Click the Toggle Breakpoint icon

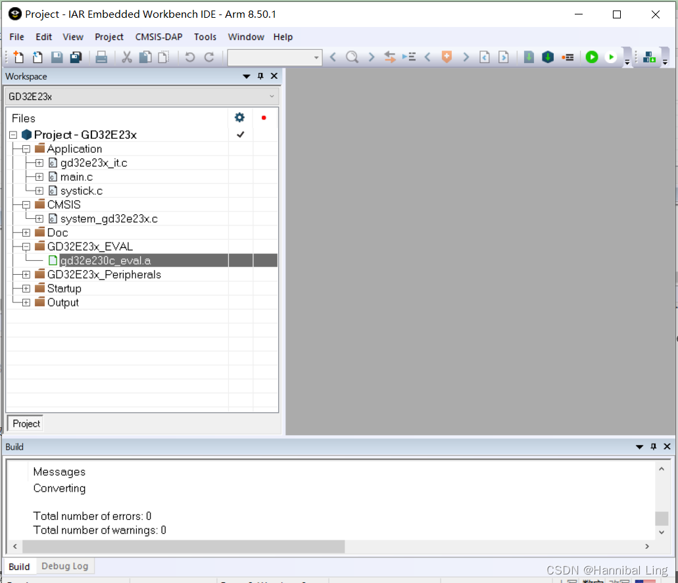click(x=568, y=57)
